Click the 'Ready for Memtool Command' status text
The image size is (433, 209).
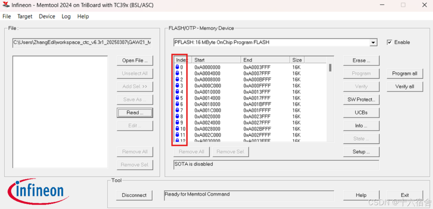197,194
